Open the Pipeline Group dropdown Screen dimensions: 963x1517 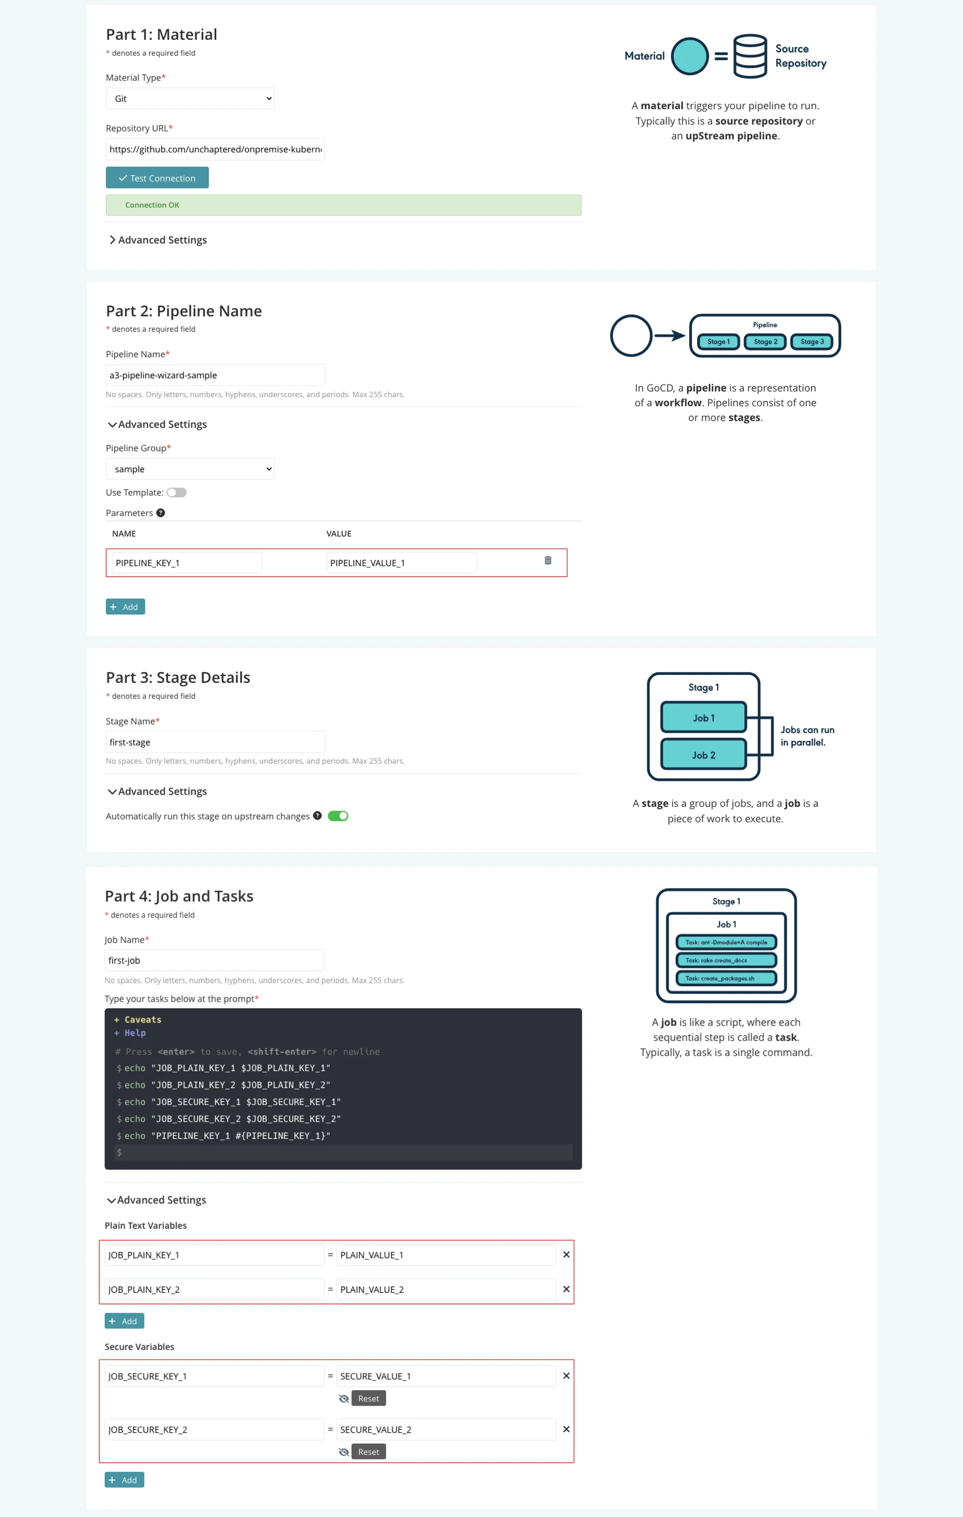(190, 469)
